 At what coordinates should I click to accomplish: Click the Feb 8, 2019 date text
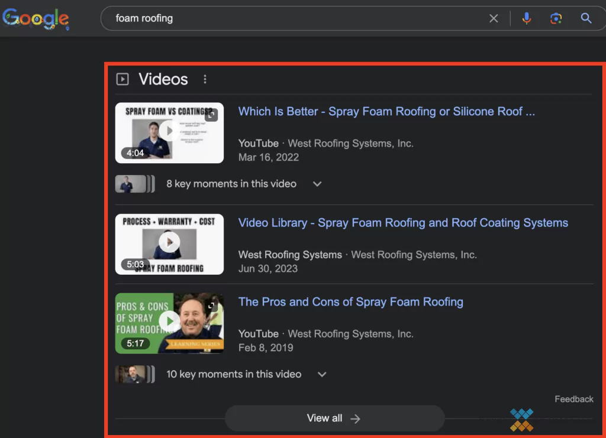(266, 348)
